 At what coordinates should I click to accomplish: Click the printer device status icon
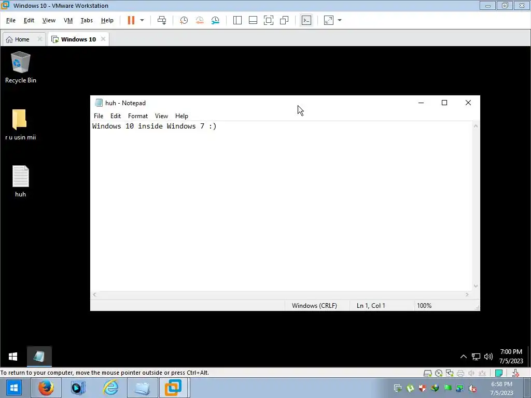460,373
